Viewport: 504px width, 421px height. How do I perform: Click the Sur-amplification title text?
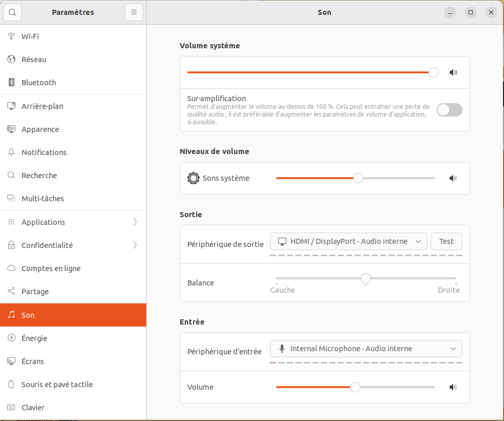point(216,99)
